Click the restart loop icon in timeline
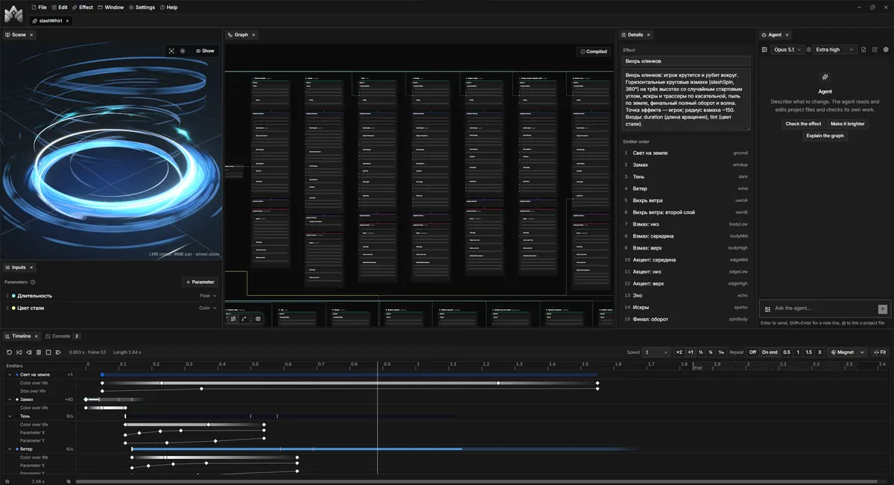 tap(9, 352)
